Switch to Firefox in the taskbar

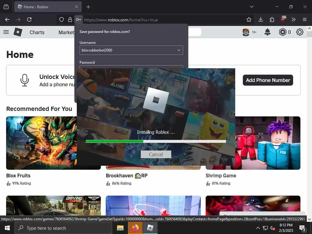[135, 228]
